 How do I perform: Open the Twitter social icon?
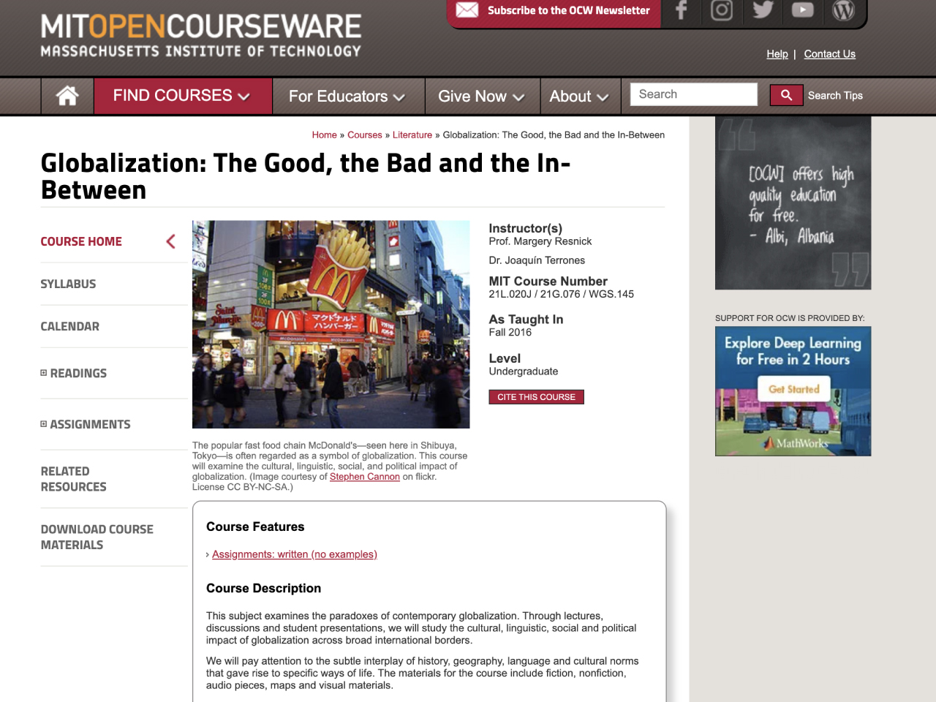click(763, 10)
